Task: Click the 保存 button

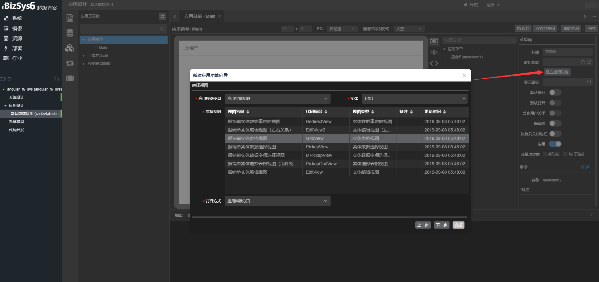Action: click(x=523, y=29)
